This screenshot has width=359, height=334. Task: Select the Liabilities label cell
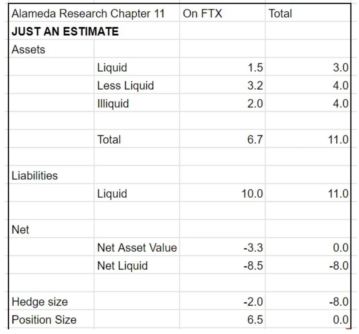point(51,175)
